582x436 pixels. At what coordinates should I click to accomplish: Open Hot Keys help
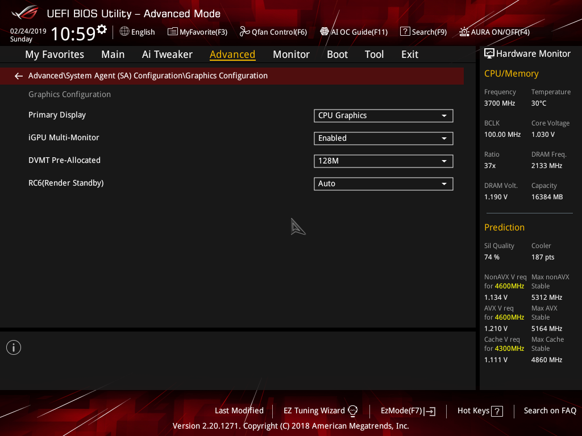click(x=480, y=411)
